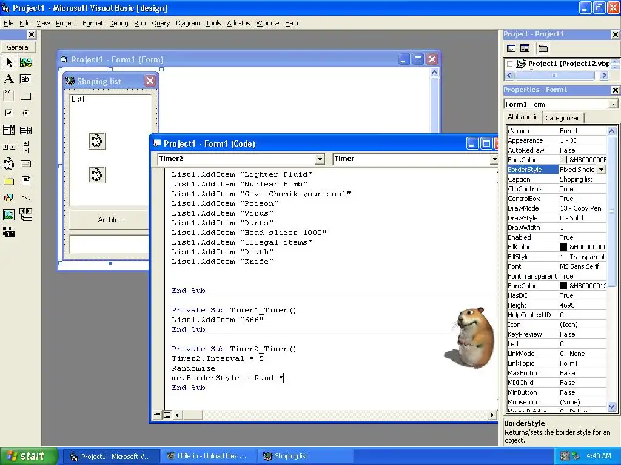Click code window horizontal scroll right arrow
This screenshot has width=621, height=465.
coord(492,415)
